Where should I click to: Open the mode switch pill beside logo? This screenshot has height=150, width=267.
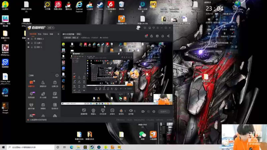click(x=51, y=28)
